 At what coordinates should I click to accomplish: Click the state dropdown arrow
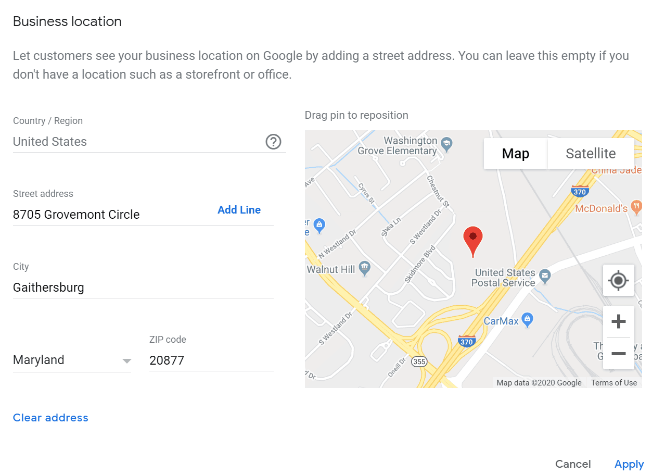coord(126,361)
